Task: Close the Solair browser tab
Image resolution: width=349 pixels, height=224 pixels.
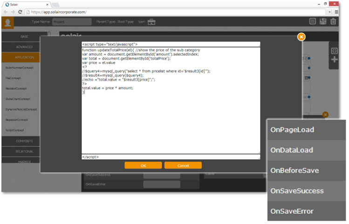Action: (x=47, y=5)
